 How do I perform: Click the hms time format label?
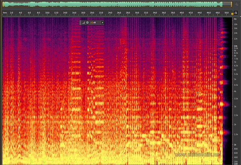[x=5, y=13]
